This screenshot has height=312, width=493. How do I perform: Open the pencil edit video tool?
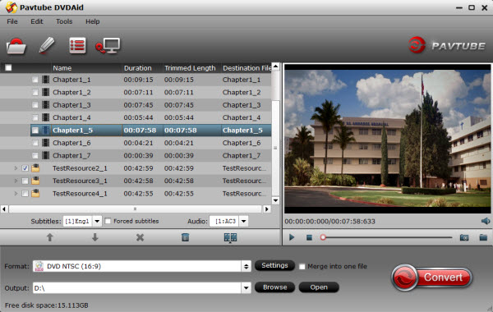47,45
